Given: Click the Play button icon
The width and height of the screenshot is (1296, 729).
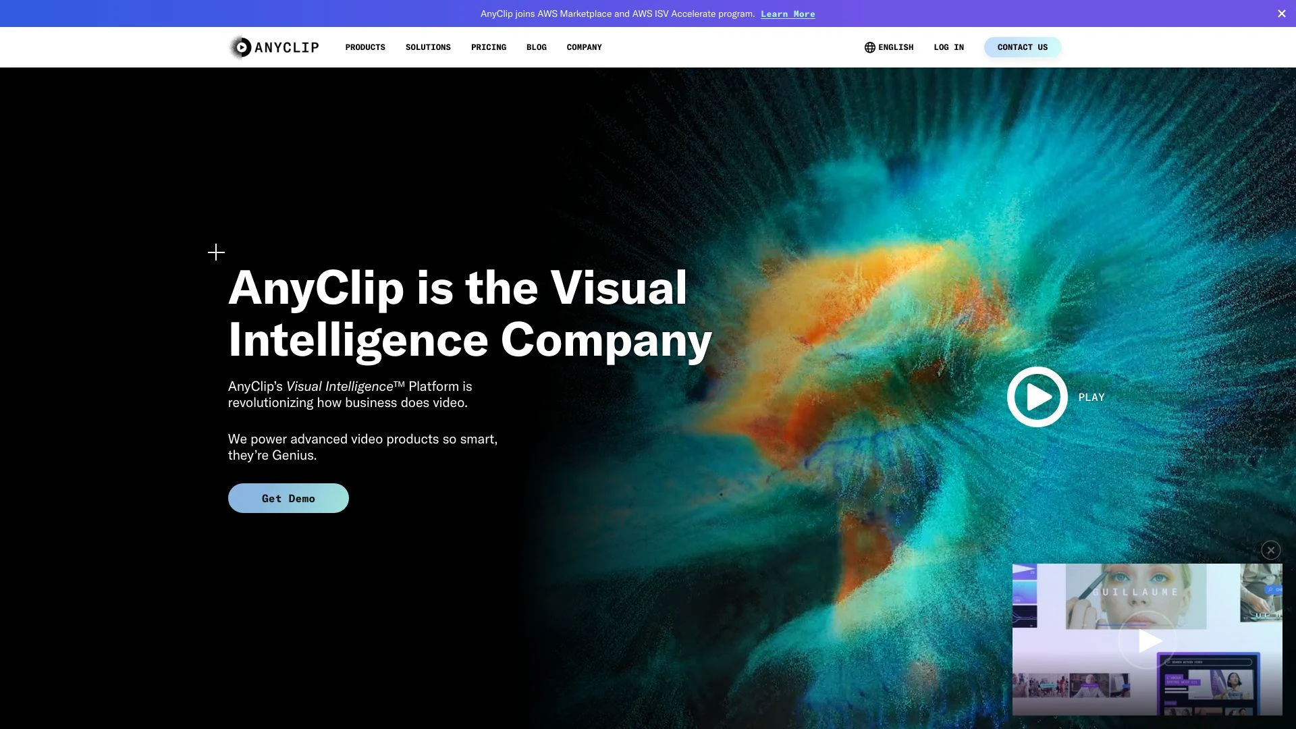Looking at the screenshot, I should point(1037,397).
